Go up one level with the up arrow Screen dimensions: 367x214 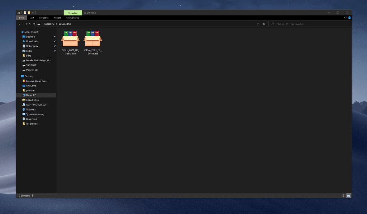click(34, 24)
